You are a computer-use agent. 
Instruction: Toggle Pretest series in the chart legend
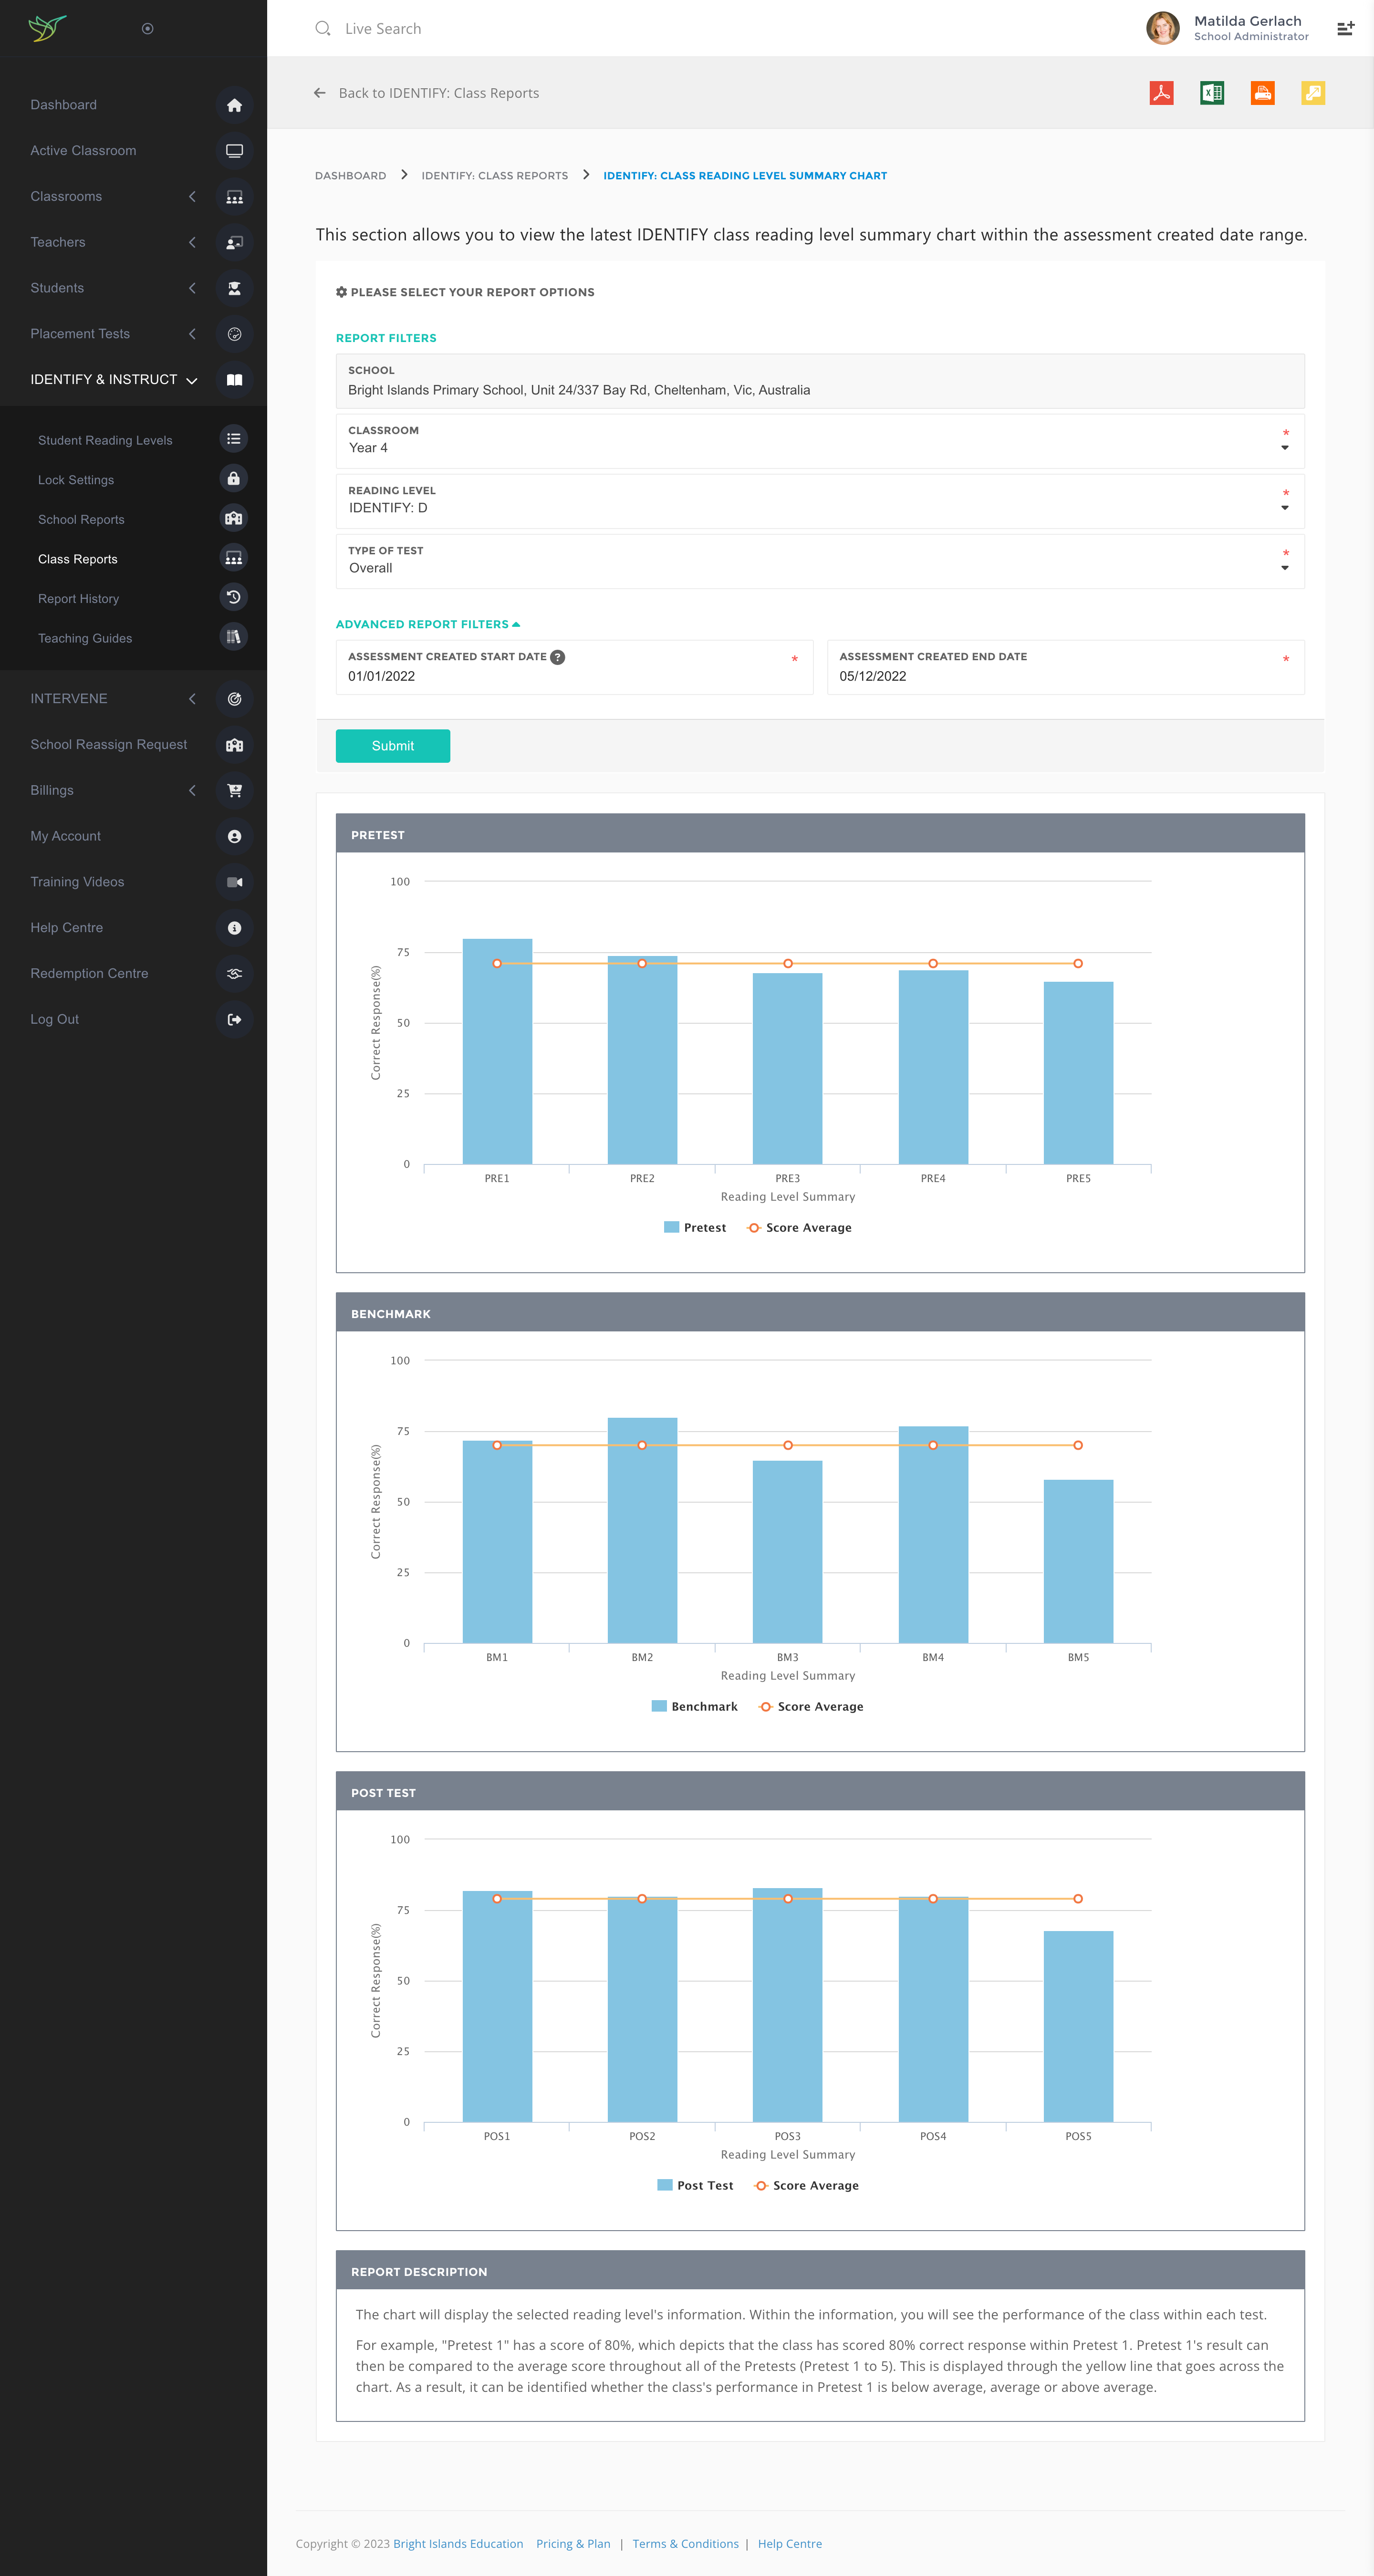point(695,1228)
